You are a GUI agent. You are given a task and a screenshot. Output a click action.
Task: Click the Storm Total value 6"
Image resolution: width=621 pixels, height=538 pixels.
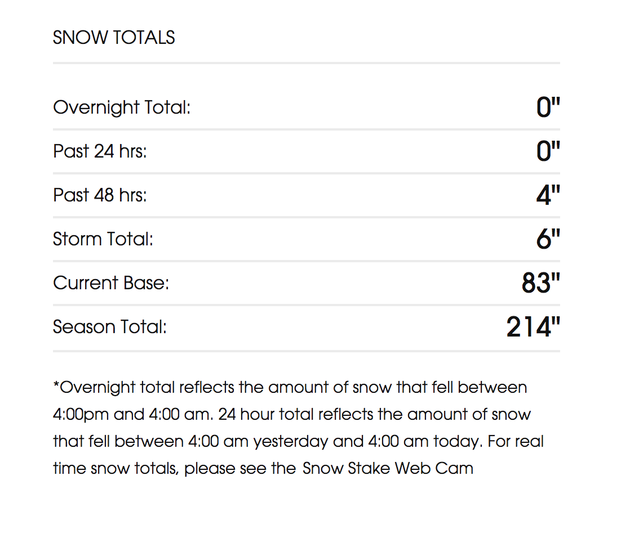point(548,239)
